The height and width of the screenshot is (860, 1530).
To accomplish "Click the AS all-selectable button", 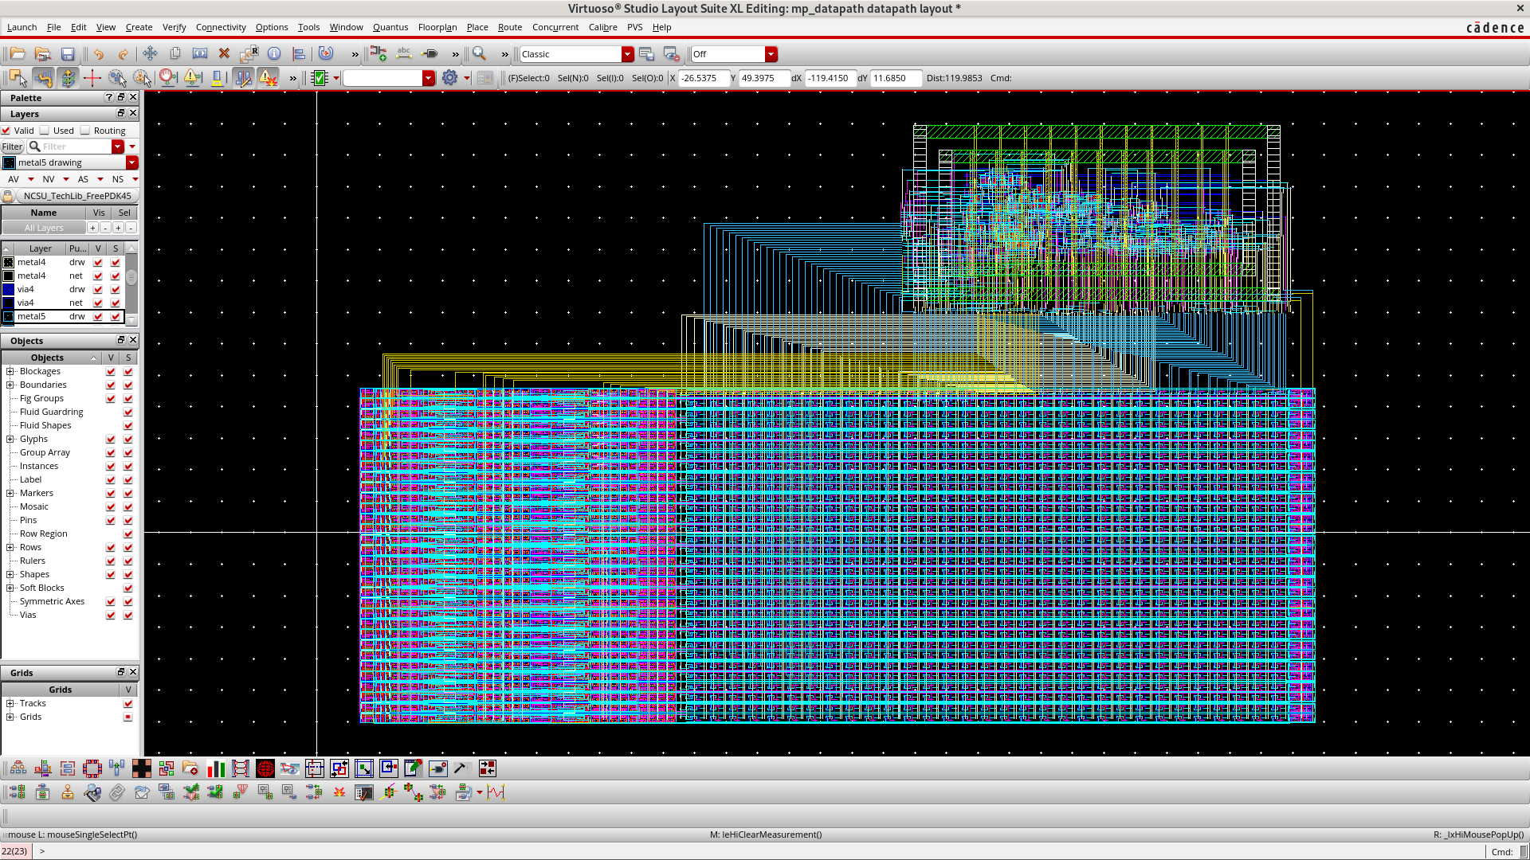I will pyautogui.click(x=83, y=179).
